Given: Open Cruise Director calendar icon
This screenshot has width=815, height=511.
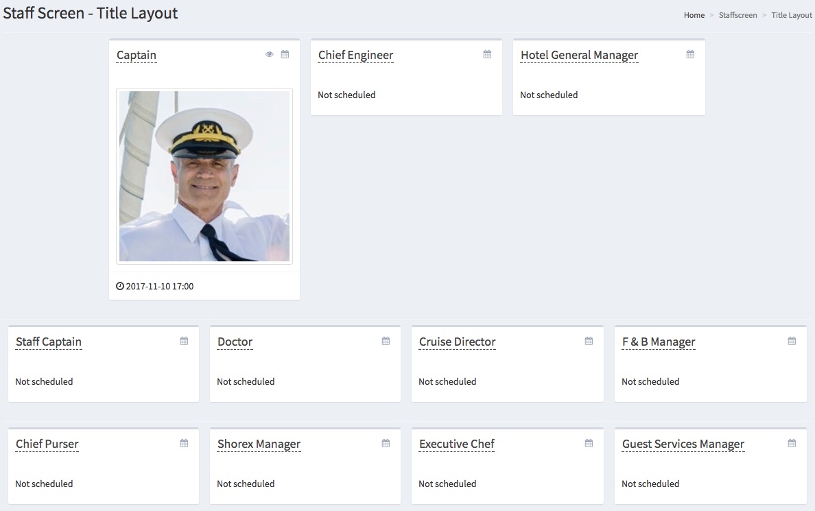Looking at the screenshot, I should point(589,341).
